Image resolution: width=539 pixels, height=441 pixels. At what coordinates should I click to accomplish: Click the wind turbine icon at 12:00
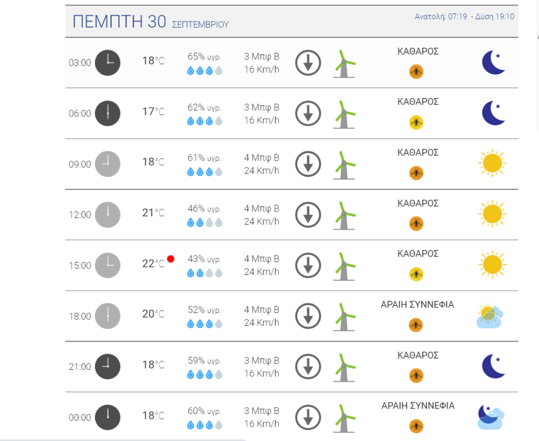(x=344, y=215)
